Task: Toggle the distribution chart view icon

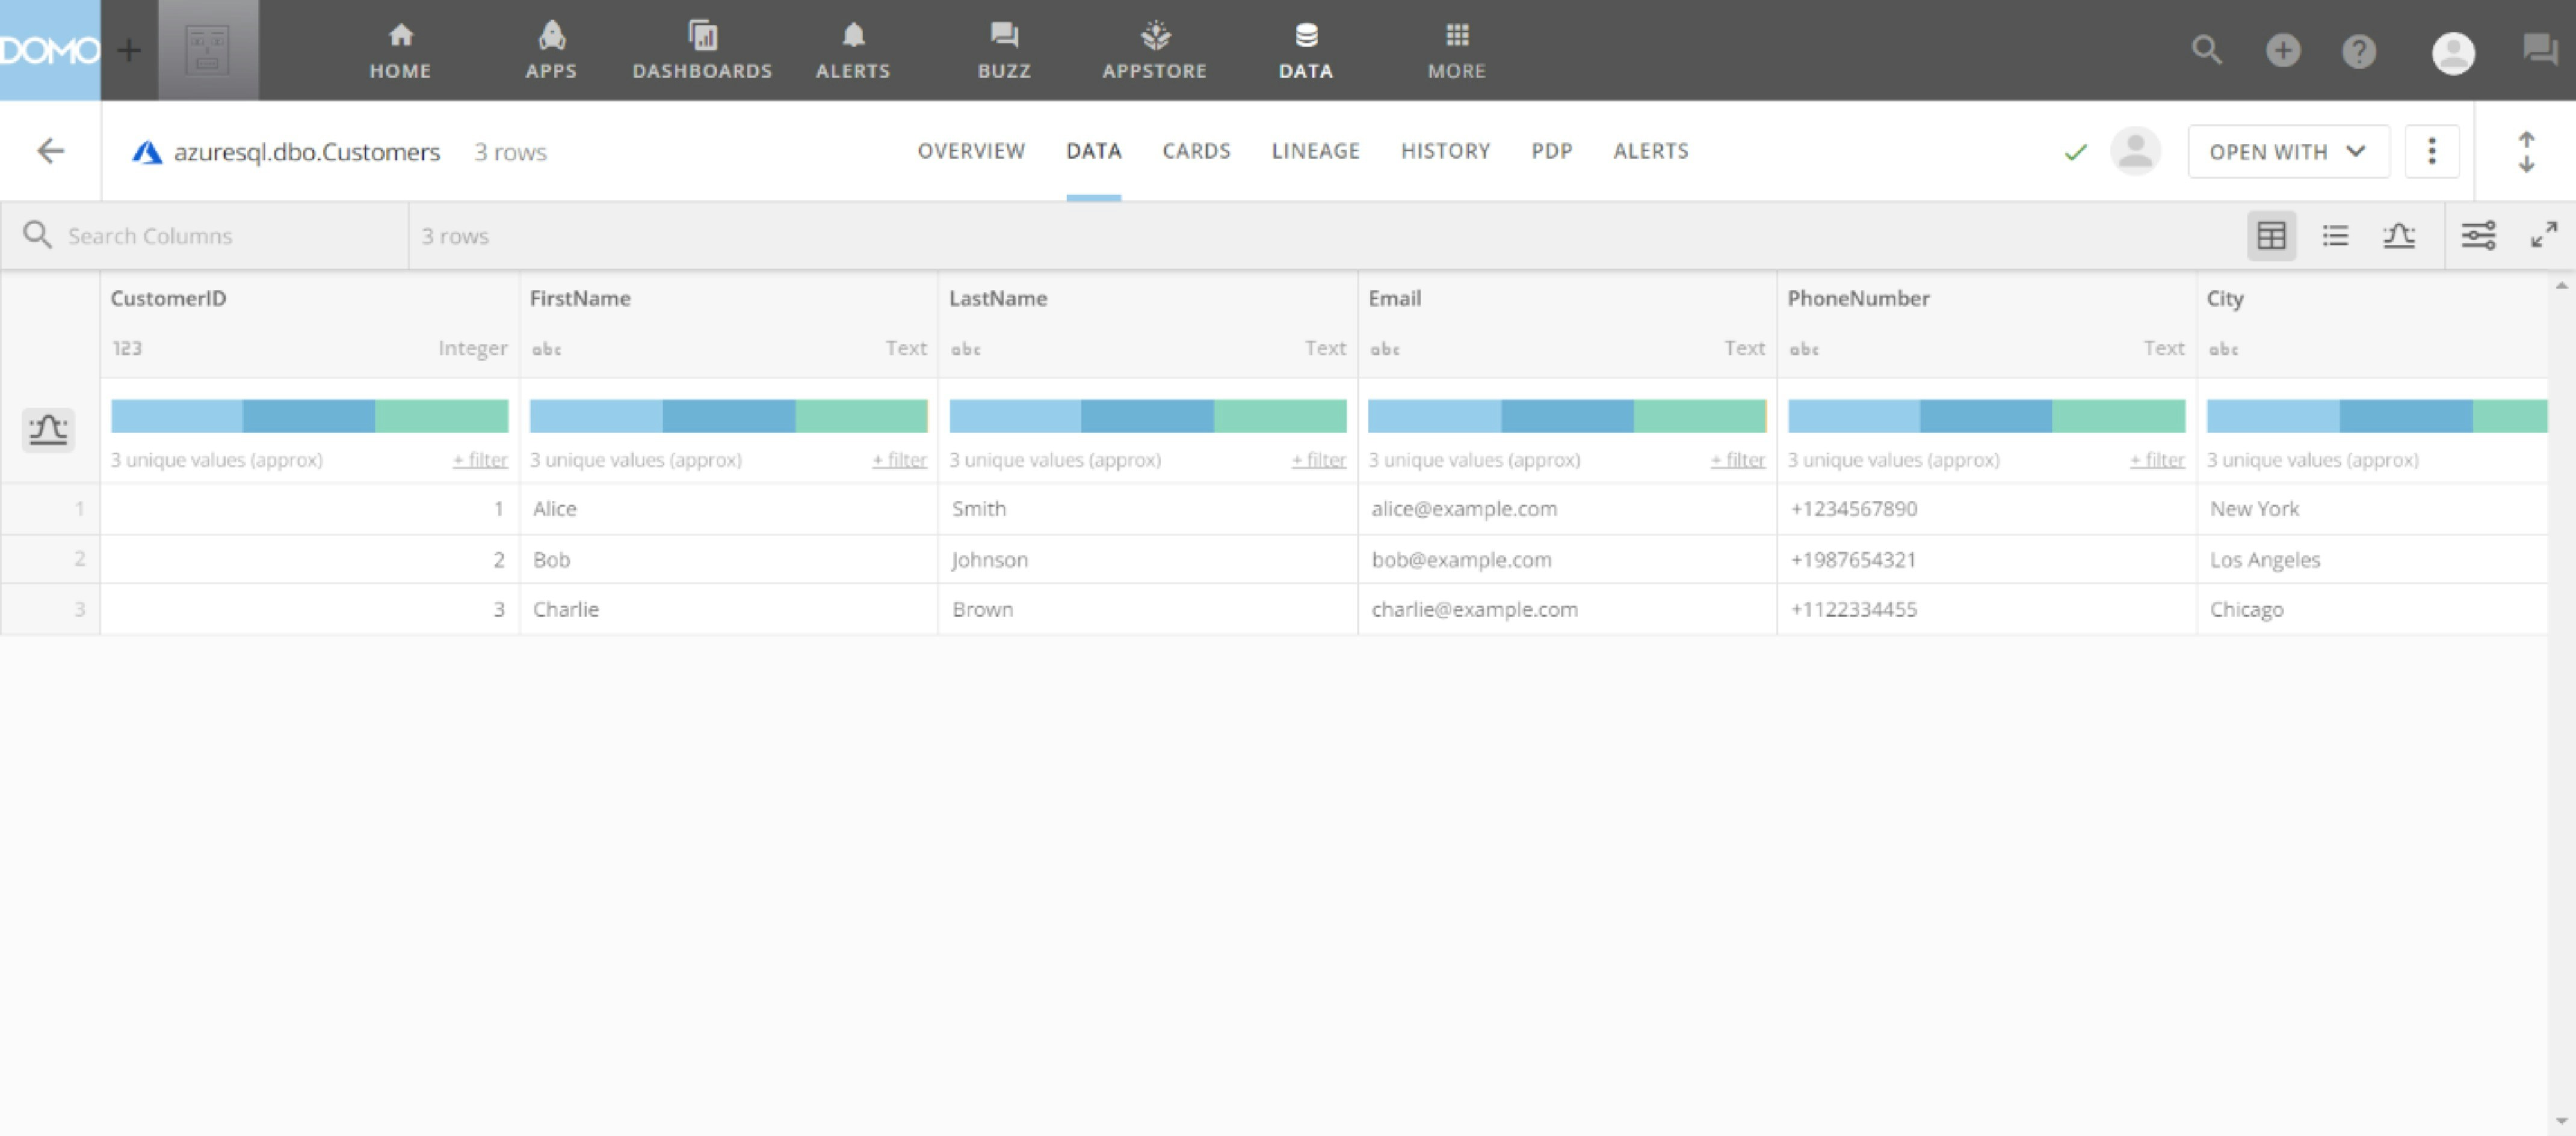Action: (2399, 236)
